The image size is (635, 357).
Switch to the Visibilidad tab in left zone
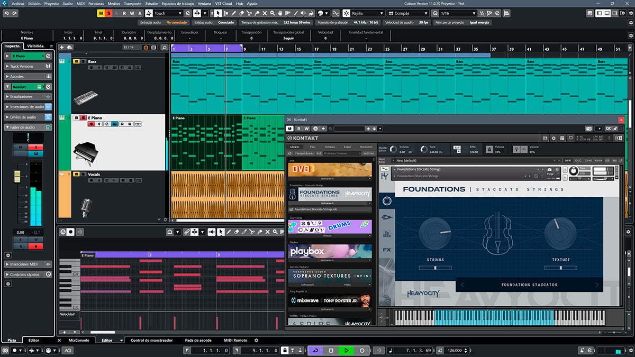(x=36, y=46)
